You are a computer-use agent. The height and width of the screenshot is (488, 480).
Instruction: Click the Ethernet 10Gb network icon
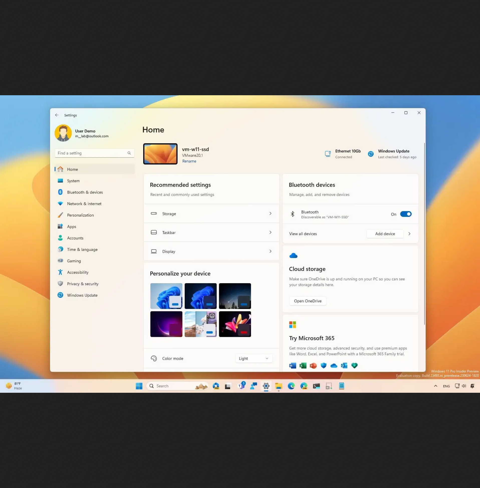tap(328, 154)
